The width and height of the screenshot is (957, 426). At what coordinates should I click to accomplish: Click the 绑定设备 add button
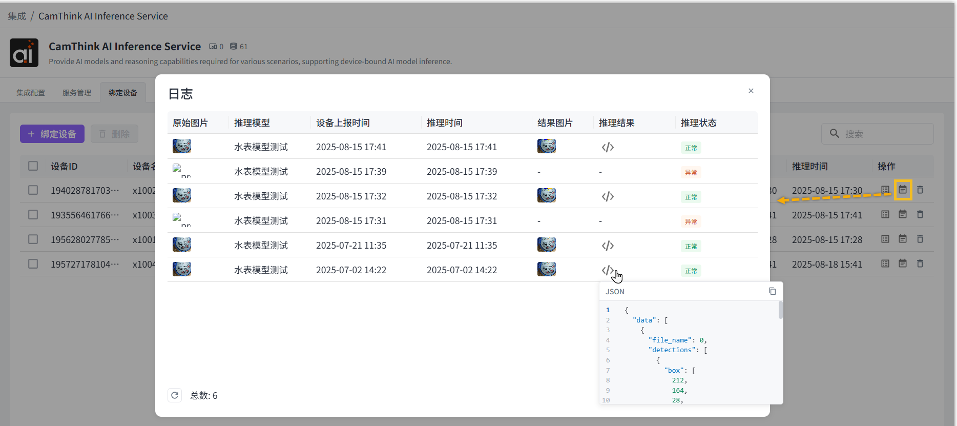coord(52,134)
